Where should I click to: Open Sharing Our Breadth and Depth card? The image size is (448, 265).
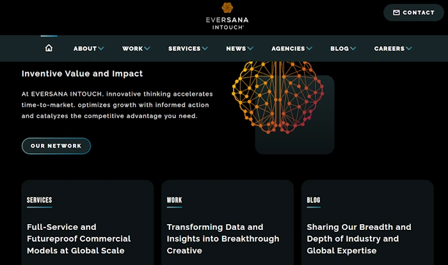(367, 223)
